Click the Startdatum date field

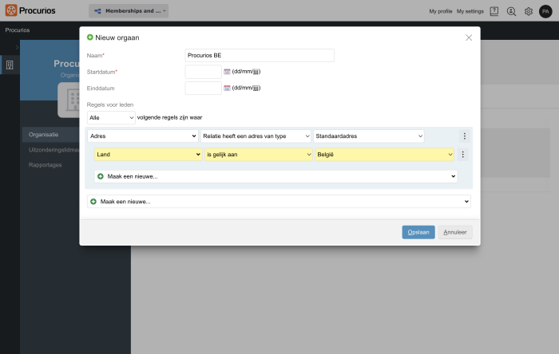203,72
